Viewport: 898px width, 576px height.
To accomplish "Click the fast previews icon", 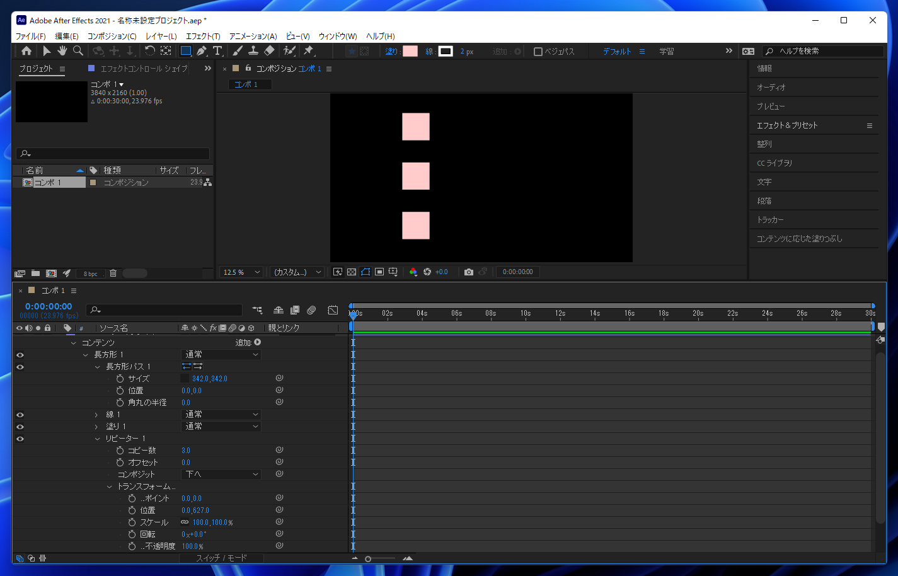I will point(338,272).
